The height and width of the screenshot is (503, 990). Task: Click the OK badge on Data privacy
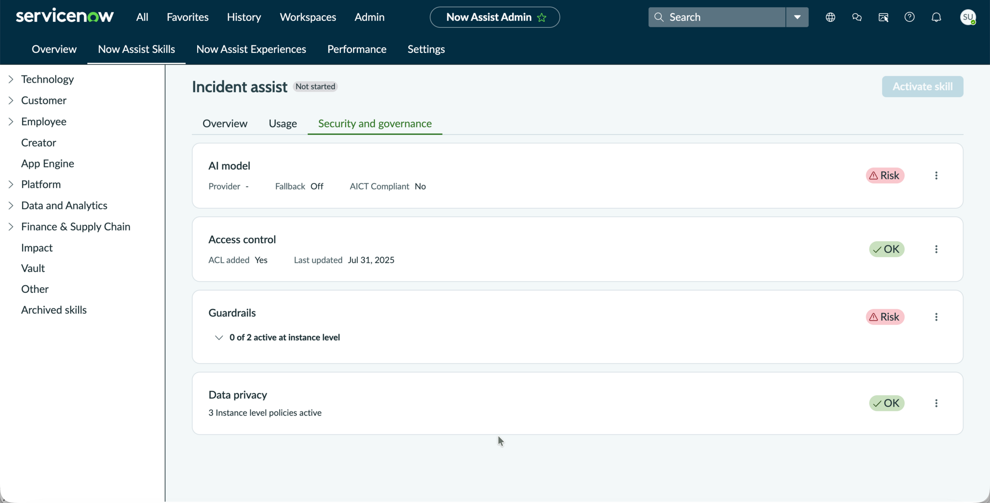pyautogui.click(x=886, y=403)
